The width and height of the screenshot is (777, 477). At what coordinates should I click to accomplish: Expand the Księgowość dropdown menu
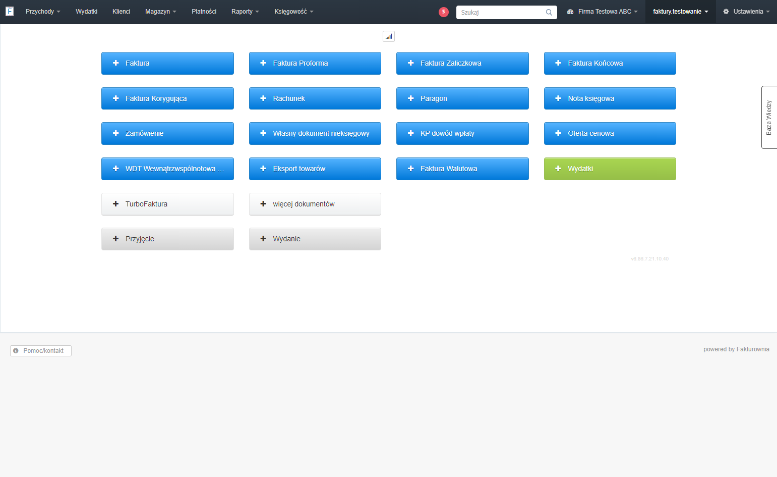(x=294, y=12)
